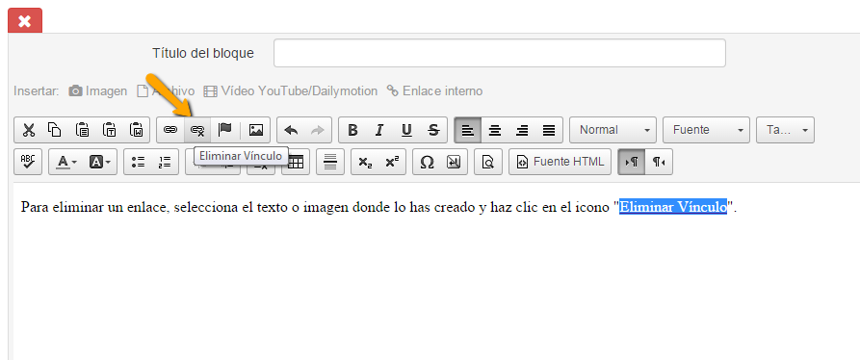The height and width of the screenshot is (360, 860).
Task: Toggle Bold formatting
Action: pos(352,130)
